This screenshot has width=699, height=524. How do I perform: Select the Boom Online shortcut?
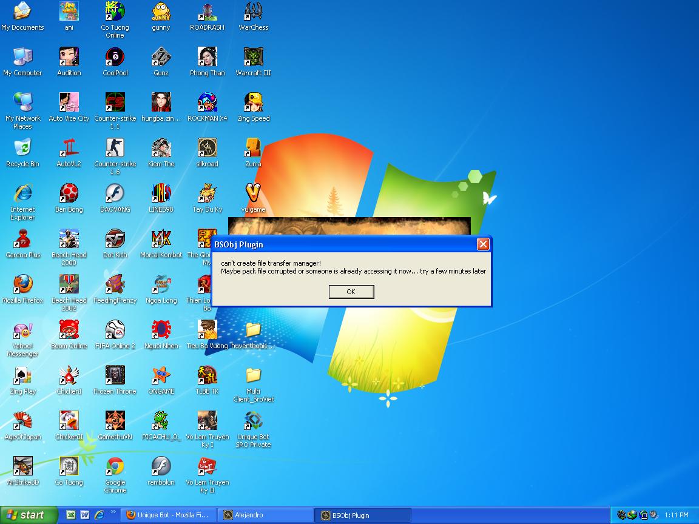(x=69, y=335)
